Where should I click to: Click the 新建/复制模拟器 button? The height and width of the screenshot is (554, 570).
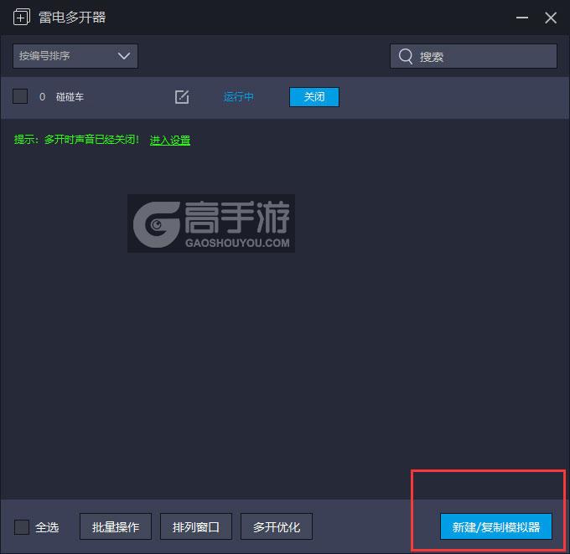pos(496,526)
